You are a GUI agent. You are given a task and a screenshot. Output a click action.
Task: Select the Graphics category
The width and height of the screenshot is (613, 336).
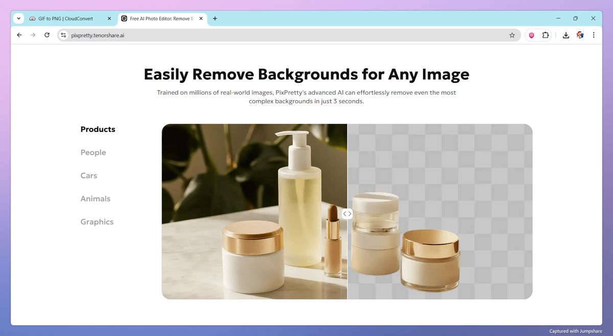click(x=97, y=221)
